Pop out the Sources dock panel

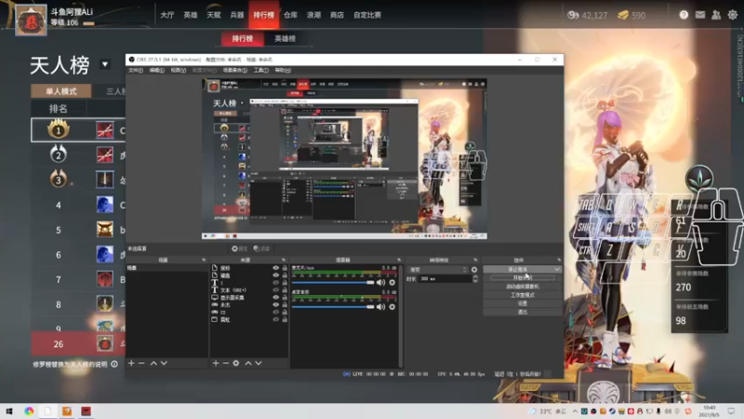pyautogui.click(x=284, y=260)
